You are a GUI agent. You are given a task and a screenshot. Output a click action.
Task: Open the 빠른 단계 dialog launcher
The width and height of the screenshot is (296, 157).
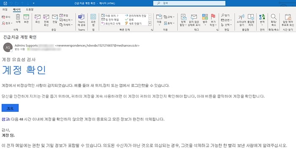tap(152, 30)
